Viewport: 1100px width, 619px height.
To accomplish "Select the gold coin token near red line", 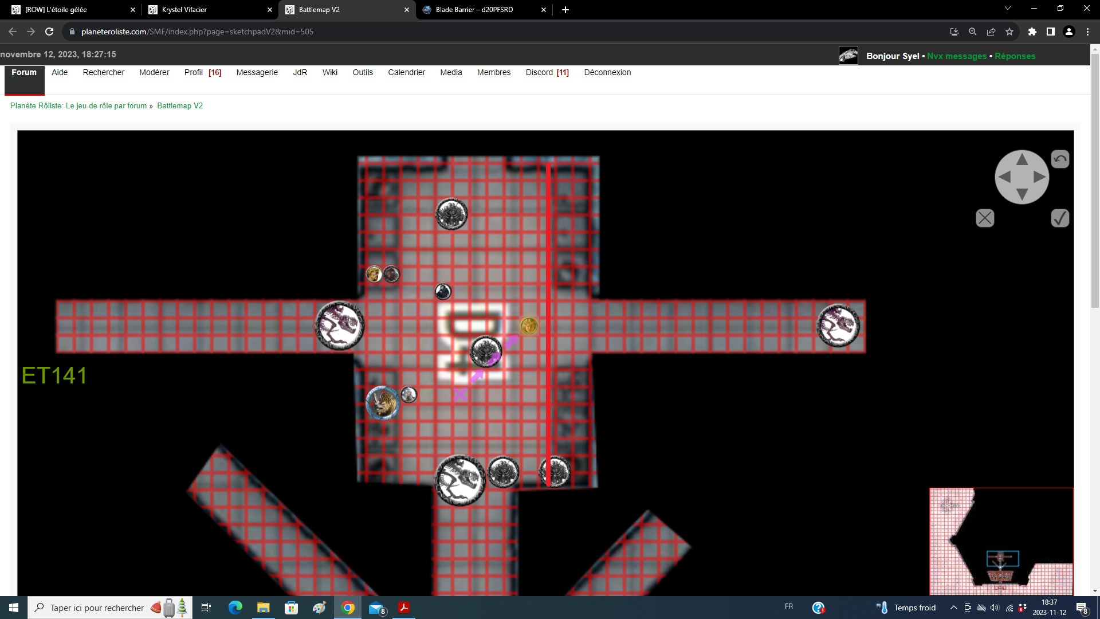I will [x=529, y=326].
